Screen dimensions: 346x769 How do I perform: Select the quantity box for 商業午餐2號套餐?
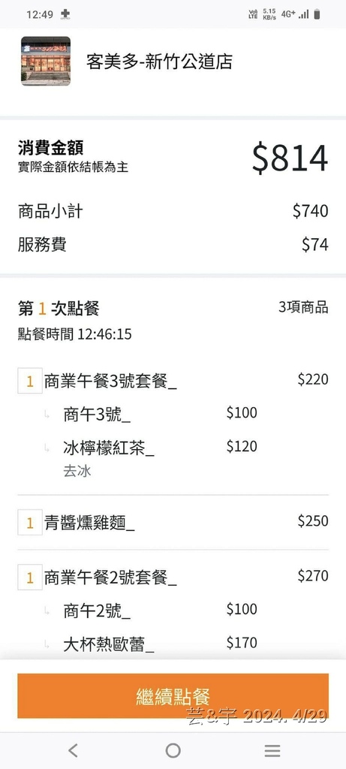(30, 578)
